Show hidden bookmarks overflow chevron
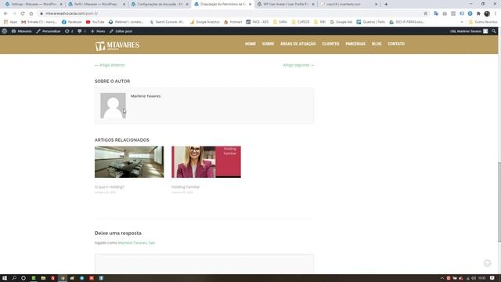 tap(462, 22)
